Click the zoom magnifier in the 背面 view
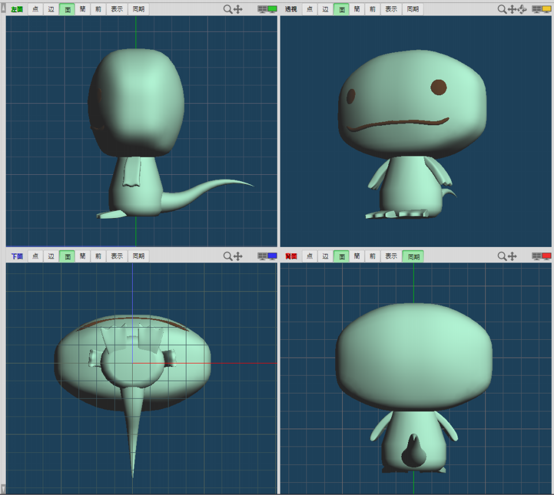The width and height of the screenshot is (554, 495). 501,256
